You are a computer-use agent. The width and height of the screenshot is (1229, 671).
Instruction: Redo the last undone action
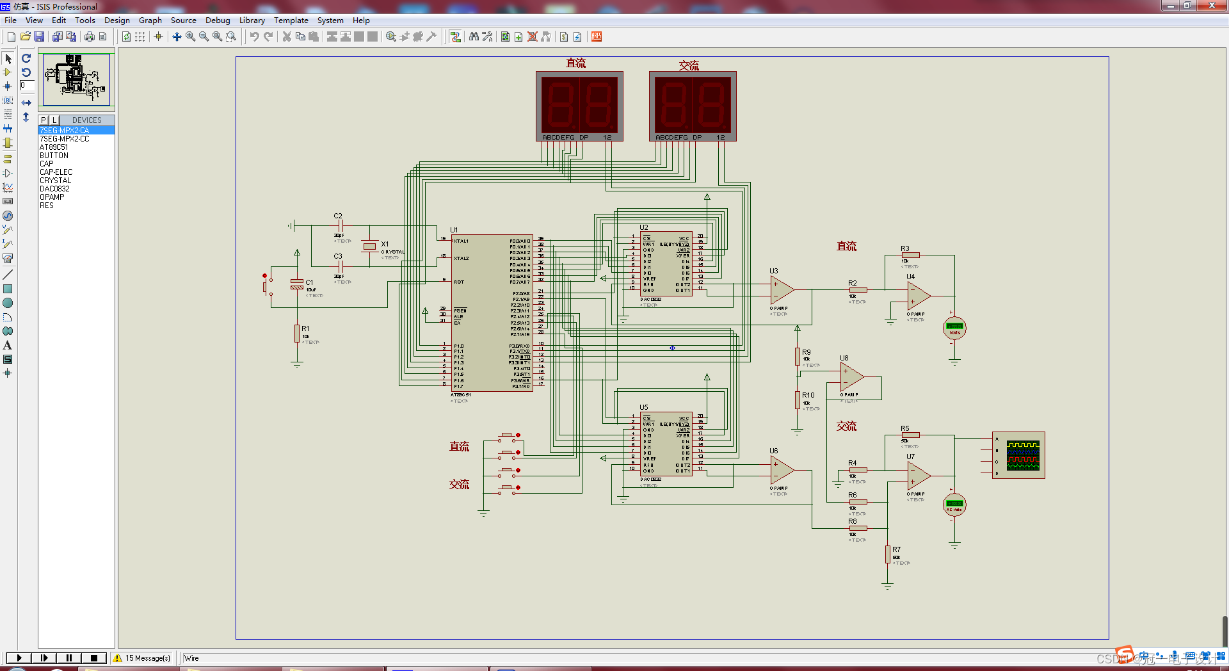[x=268, y=36]
